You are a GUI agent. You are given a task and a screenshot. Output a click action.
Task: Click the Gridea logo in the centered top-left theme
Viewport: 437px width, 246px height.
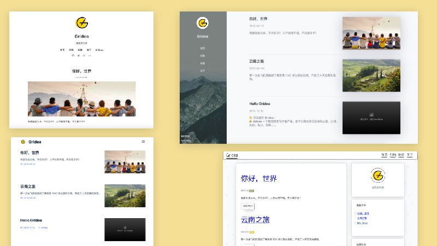[81, 23]
